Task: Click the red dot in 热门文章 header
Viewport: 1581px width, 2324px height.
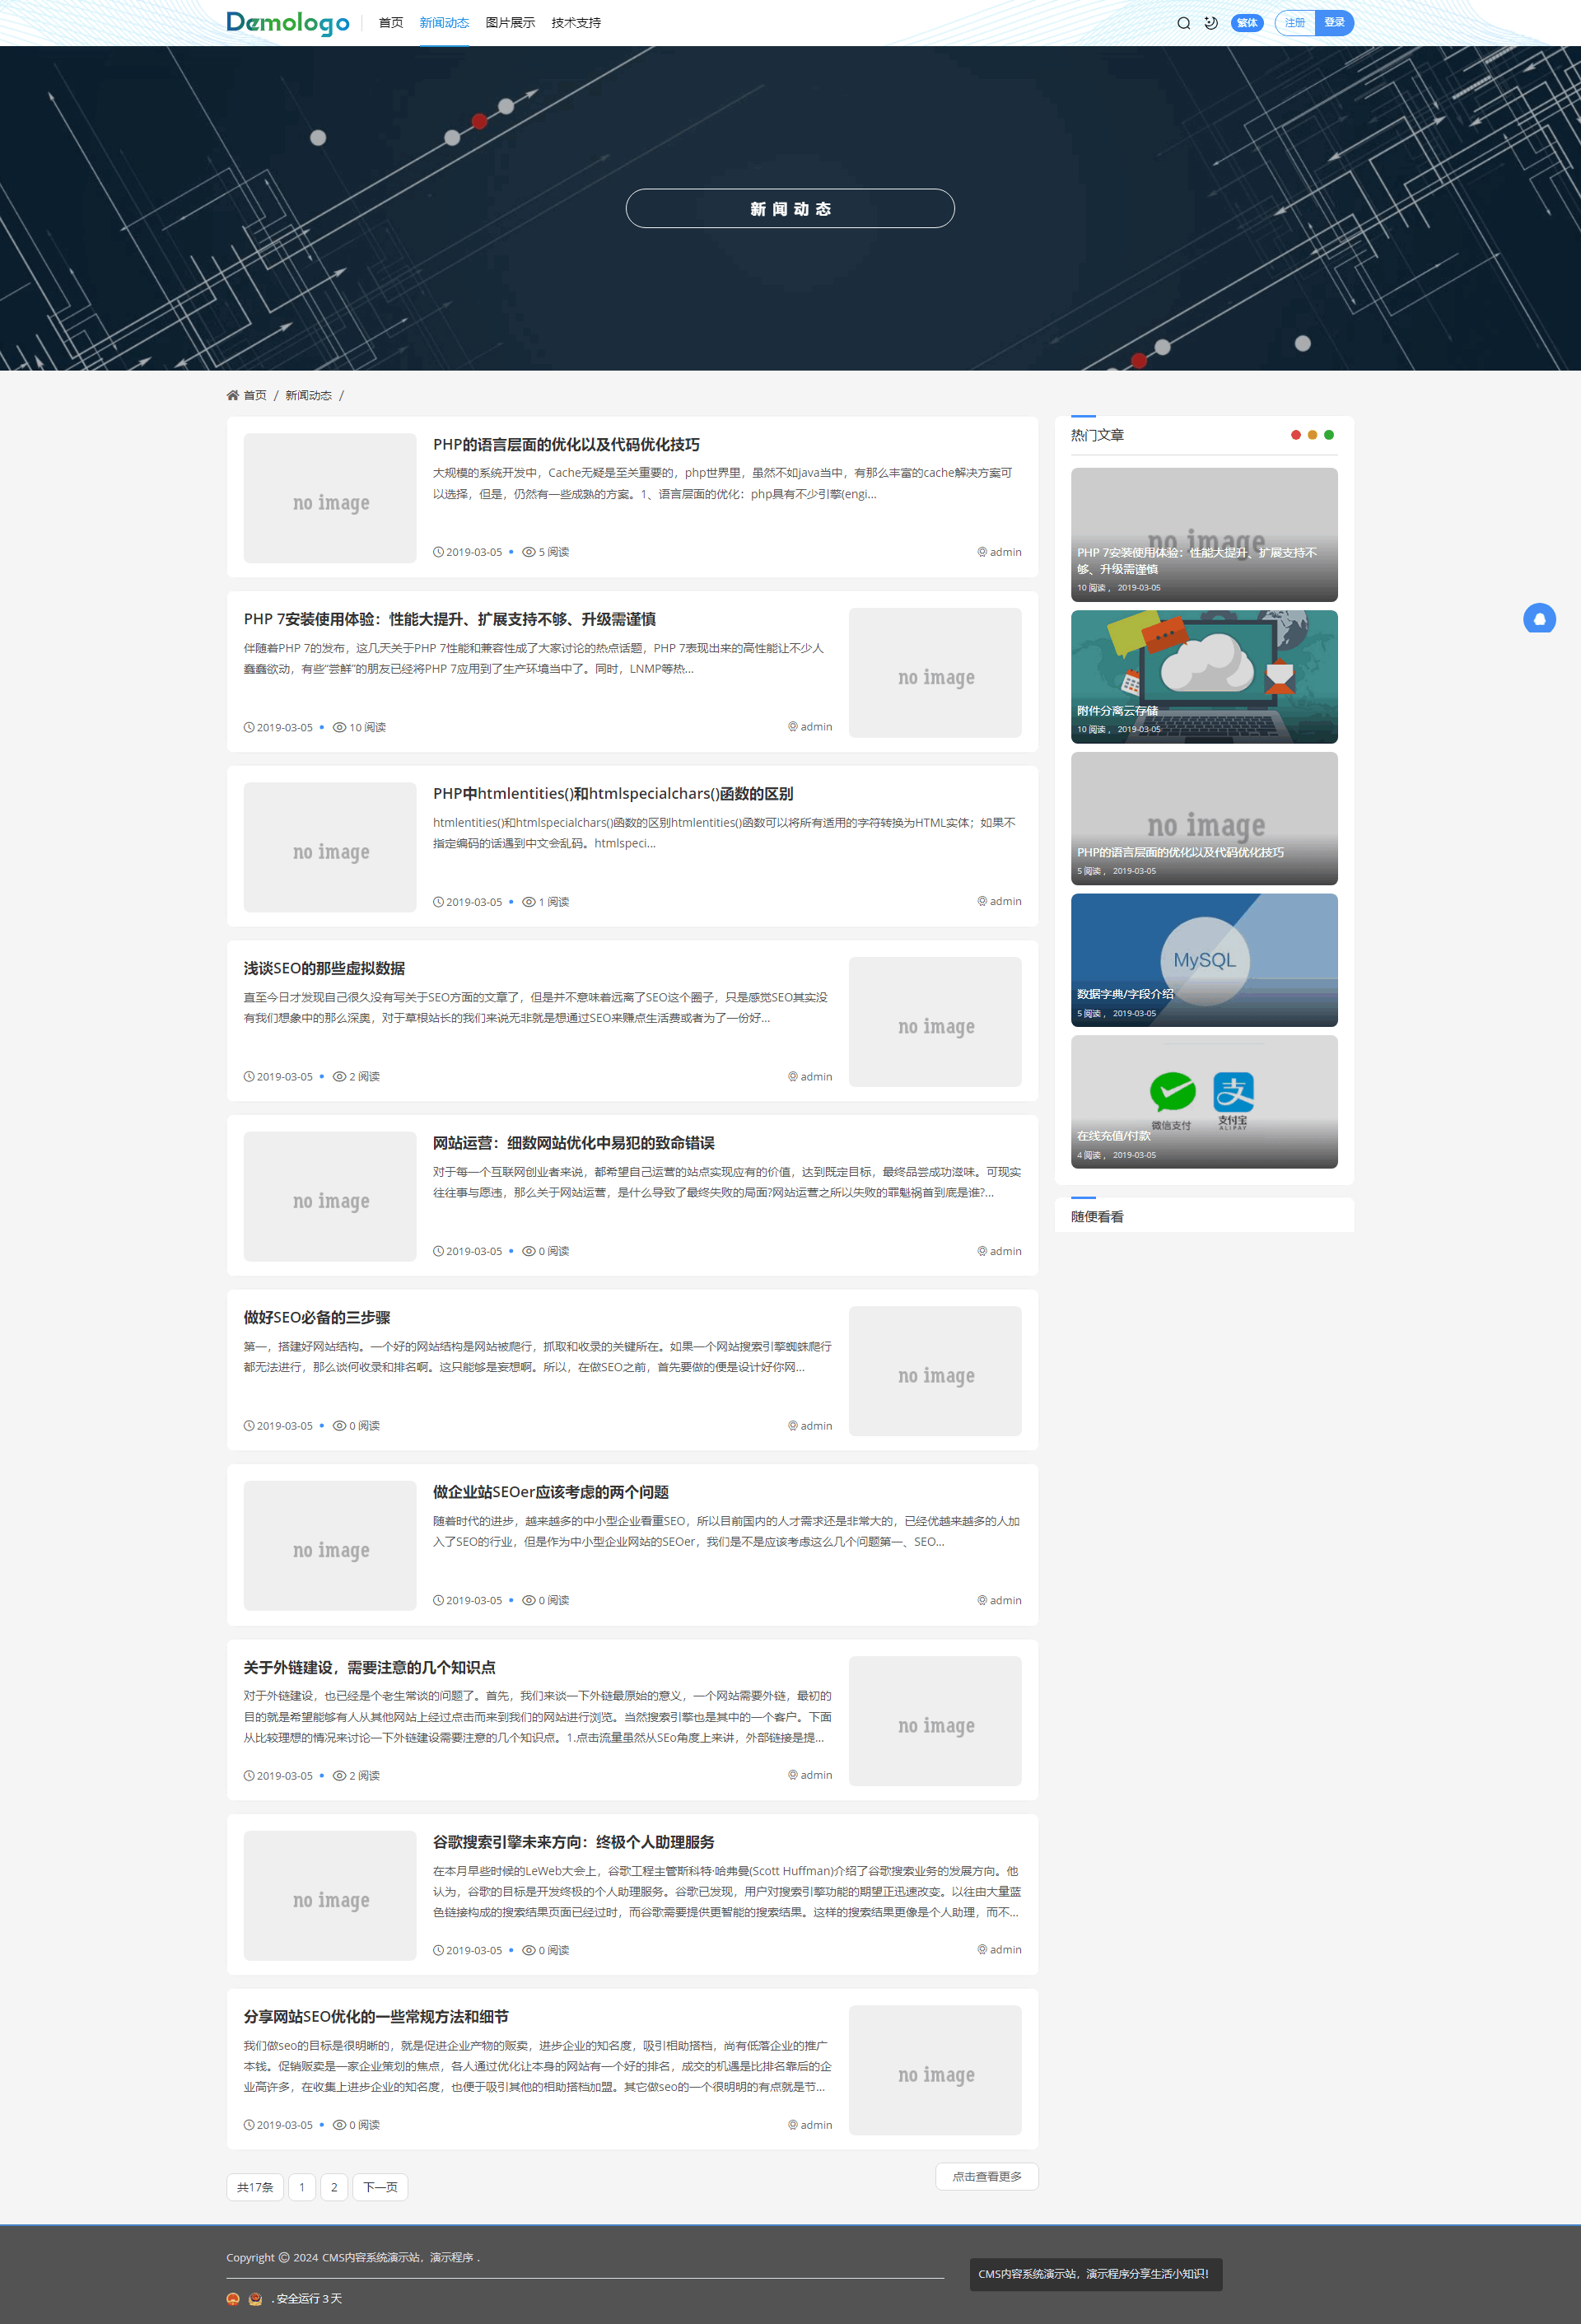Action: click(1296, 435)
